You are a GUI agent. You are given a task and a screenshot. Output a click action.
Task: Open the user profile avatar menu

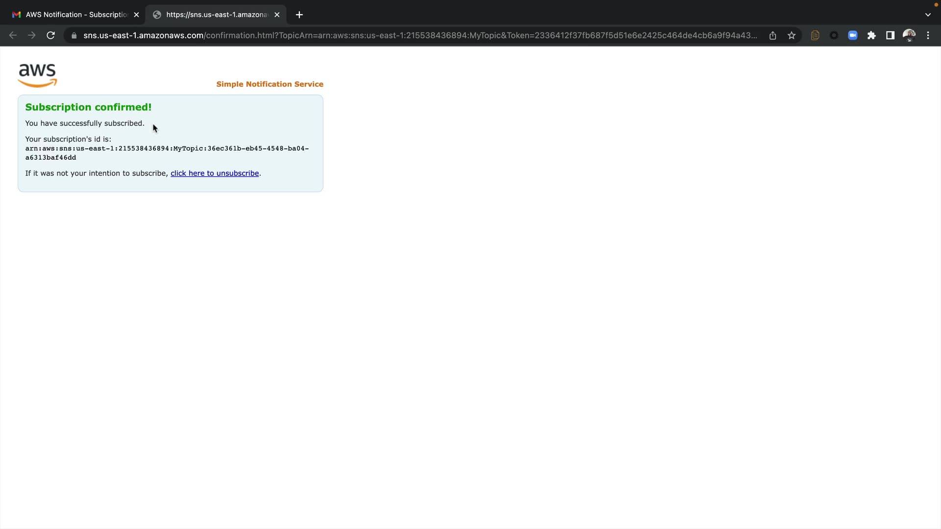point(909,35)
